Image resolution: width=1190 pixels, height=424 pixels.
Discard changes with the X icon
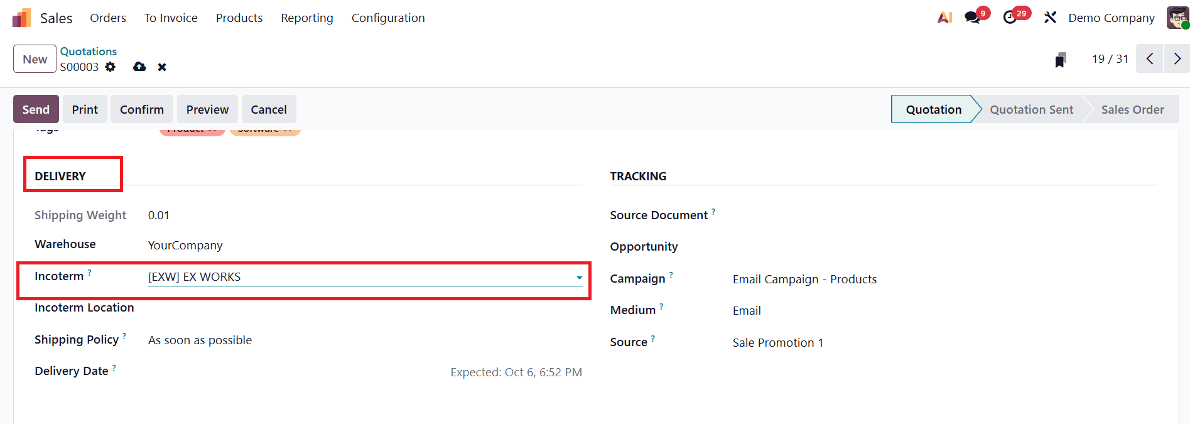click(x=162, y=67)
